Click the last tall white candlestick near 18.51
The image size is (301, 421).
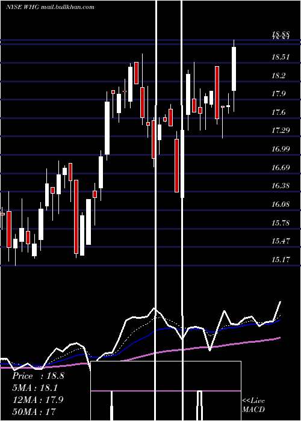(234, 69)
